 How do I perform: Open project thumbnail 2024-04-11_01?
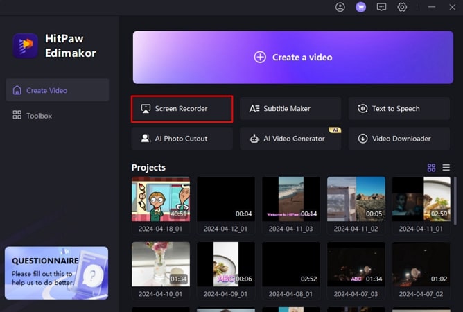421,199
